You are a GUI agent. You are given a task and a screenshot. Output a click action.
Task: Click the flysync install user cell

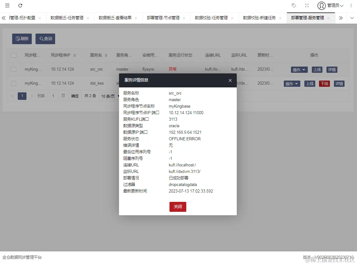[149, 69]
